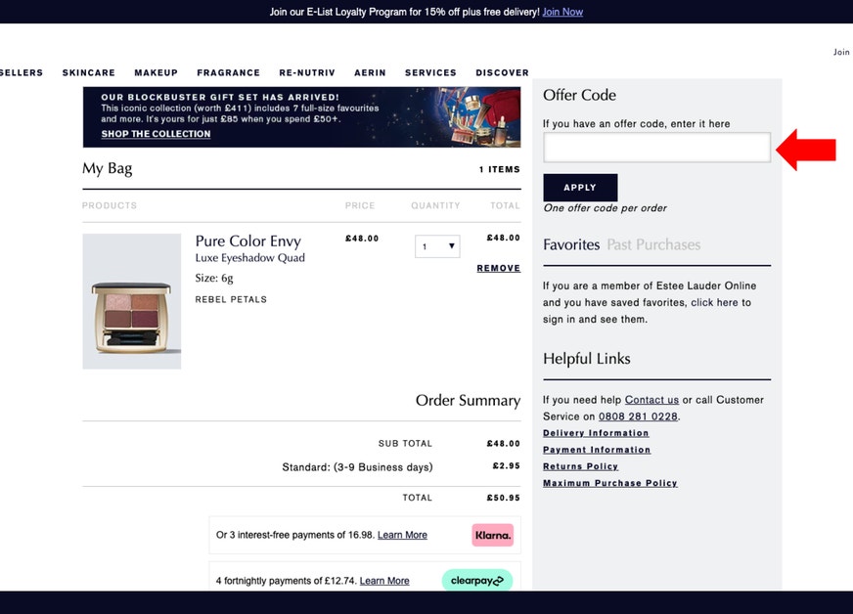Open the Re-Nutriv menu

coord(307,73)
